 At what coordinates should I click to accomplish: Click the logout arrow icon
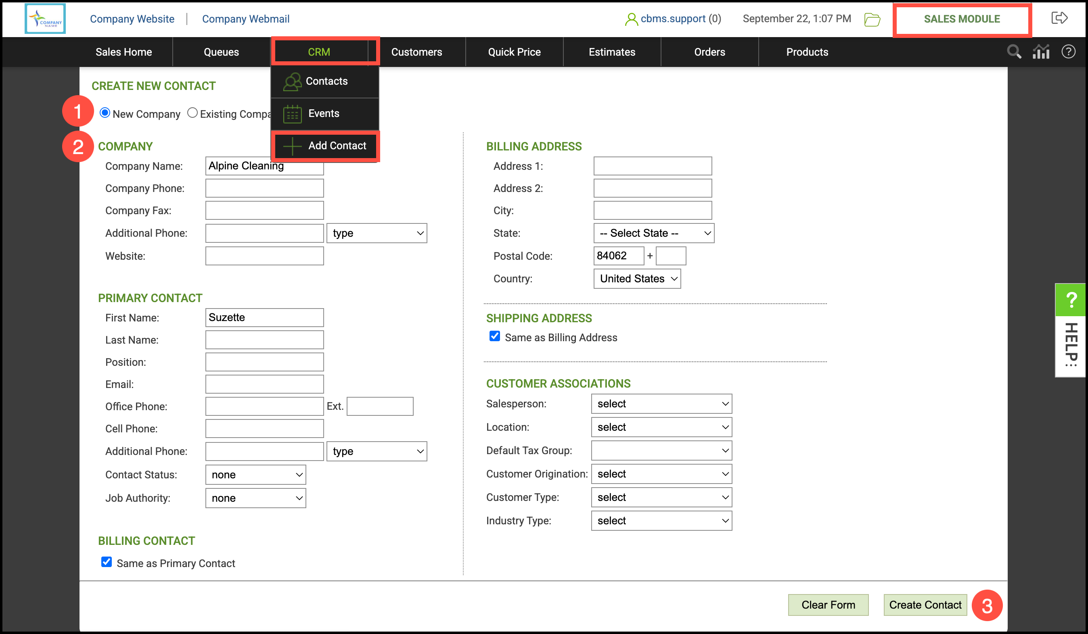click(1059, 18)
